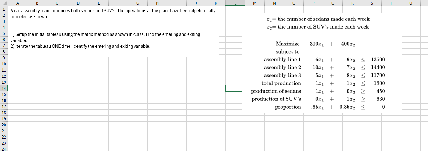The width and height of the screenshot is (428, 151).
Task: Click right-hand value 630
Action: pyautogui.click(x=381, y=99)
